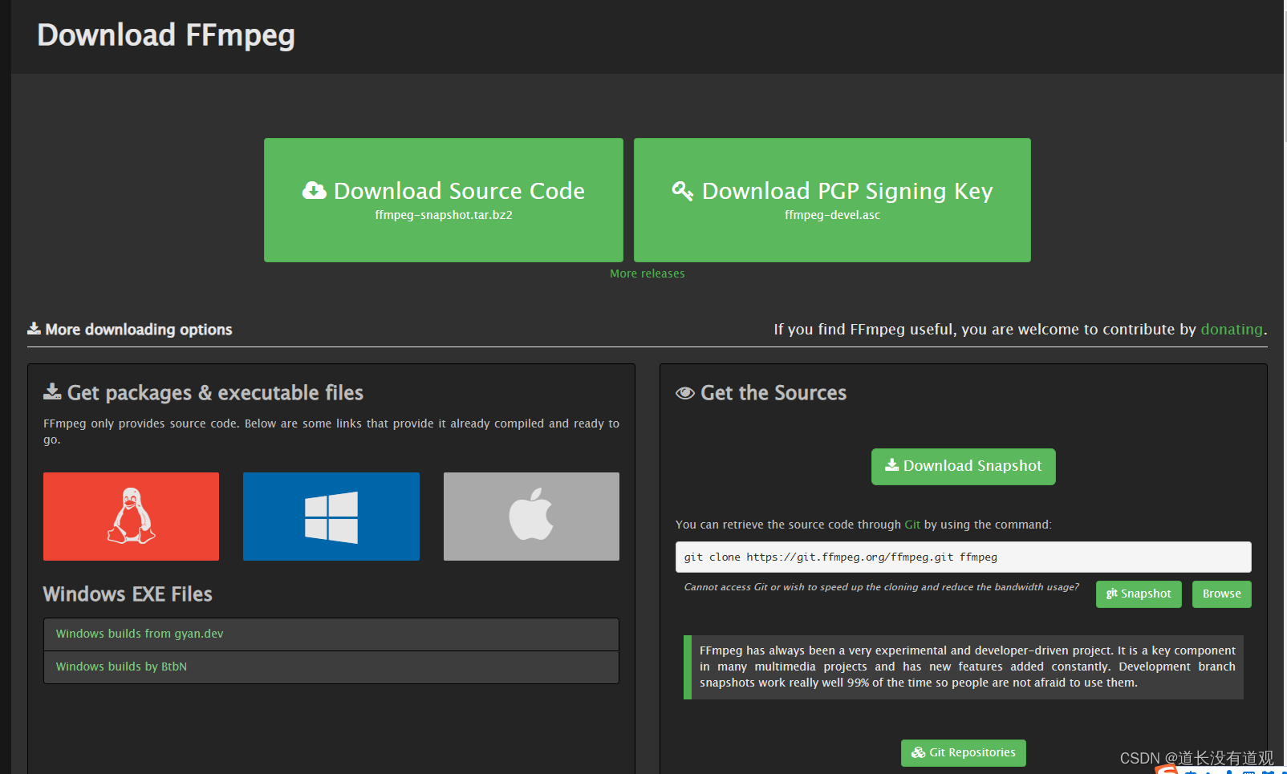Click download icon beside Get packages heading
Viewport: 1287px width, 774px height.
coord(52,391)
